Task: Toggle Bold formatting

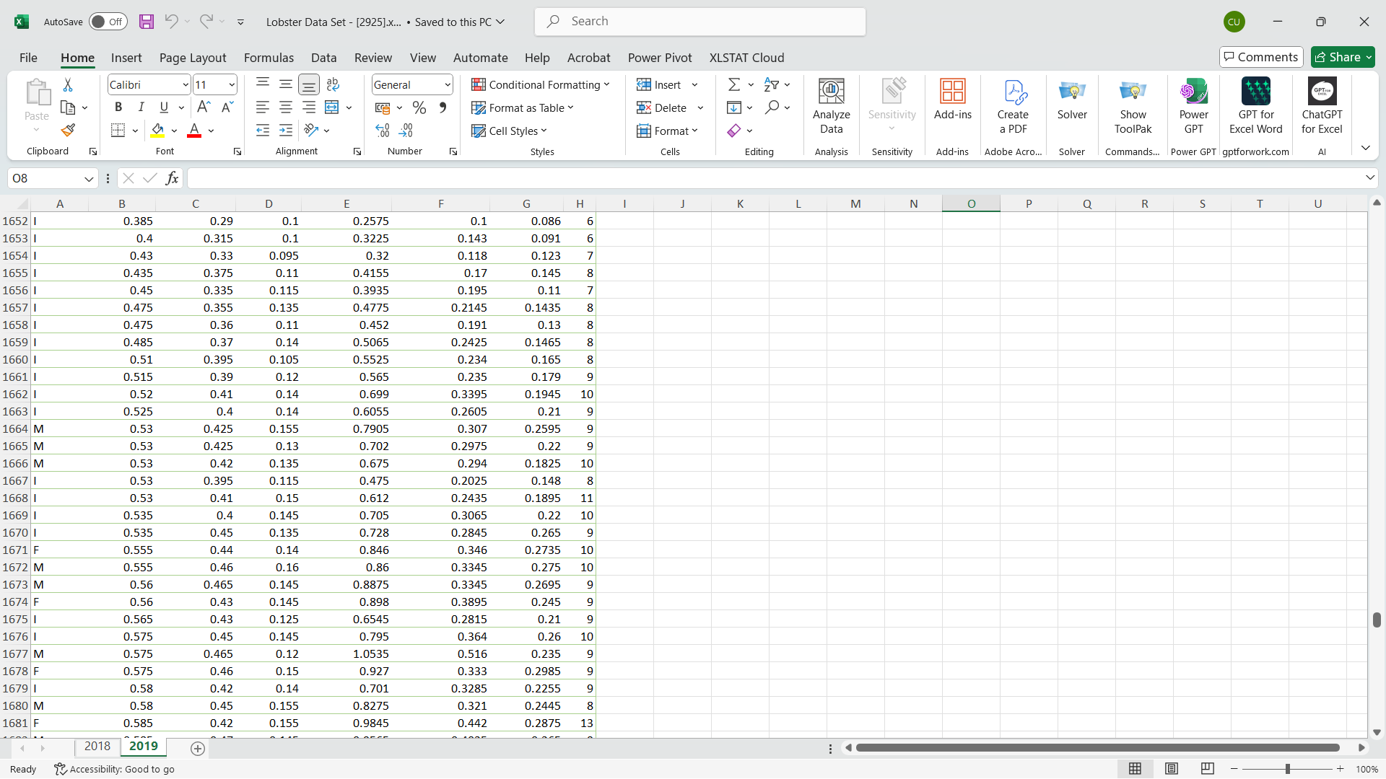Action: 118,107
